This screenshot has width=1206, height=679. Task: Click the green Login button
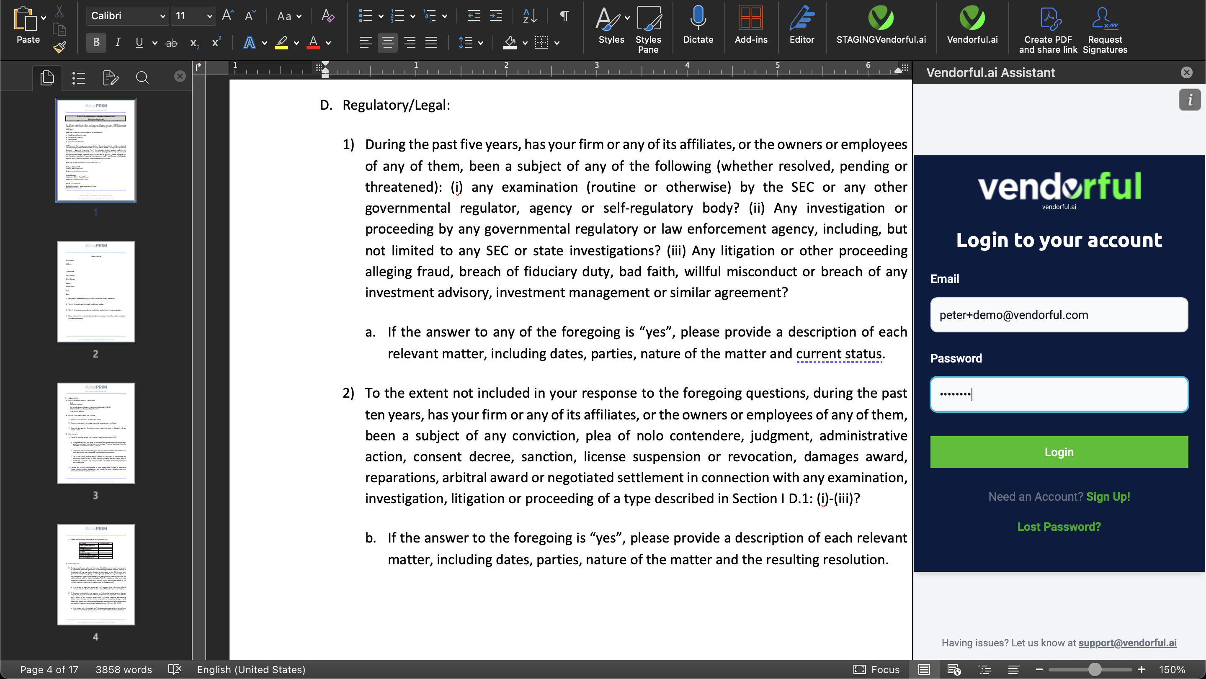(1059, 452)
